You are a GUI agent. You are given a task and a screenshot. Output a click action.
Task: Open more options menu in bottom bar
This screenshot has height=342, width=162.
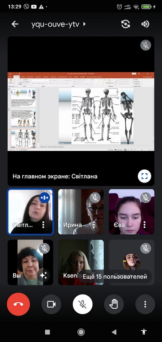pyautogui.click(x=145, y=304)
